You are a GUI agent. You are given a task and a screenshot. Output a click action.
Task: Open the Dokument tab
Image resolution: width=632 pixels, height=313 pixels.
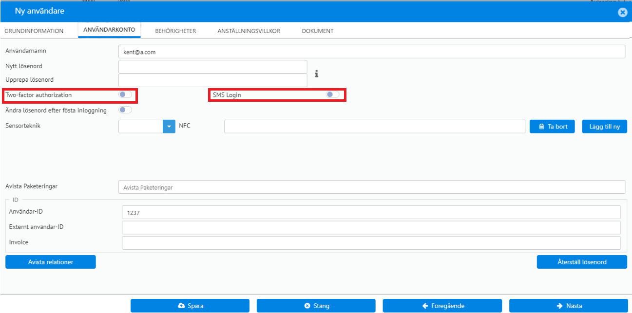click(318, 31)
